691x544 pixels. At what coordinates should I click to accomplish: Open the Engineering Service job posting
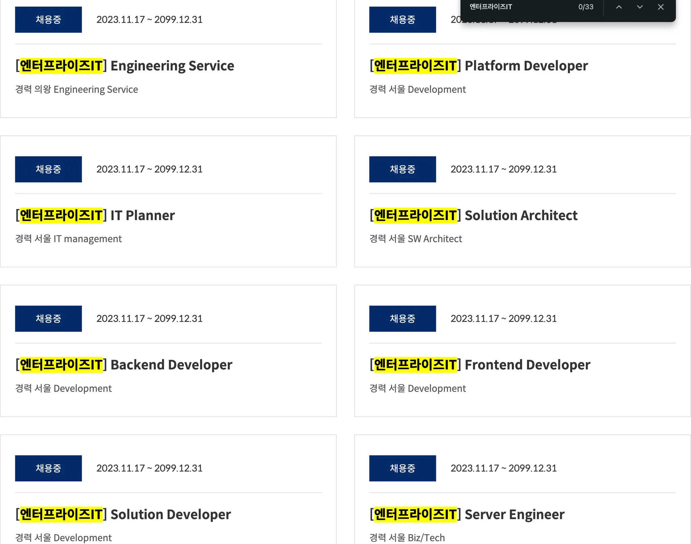(125, 66)
